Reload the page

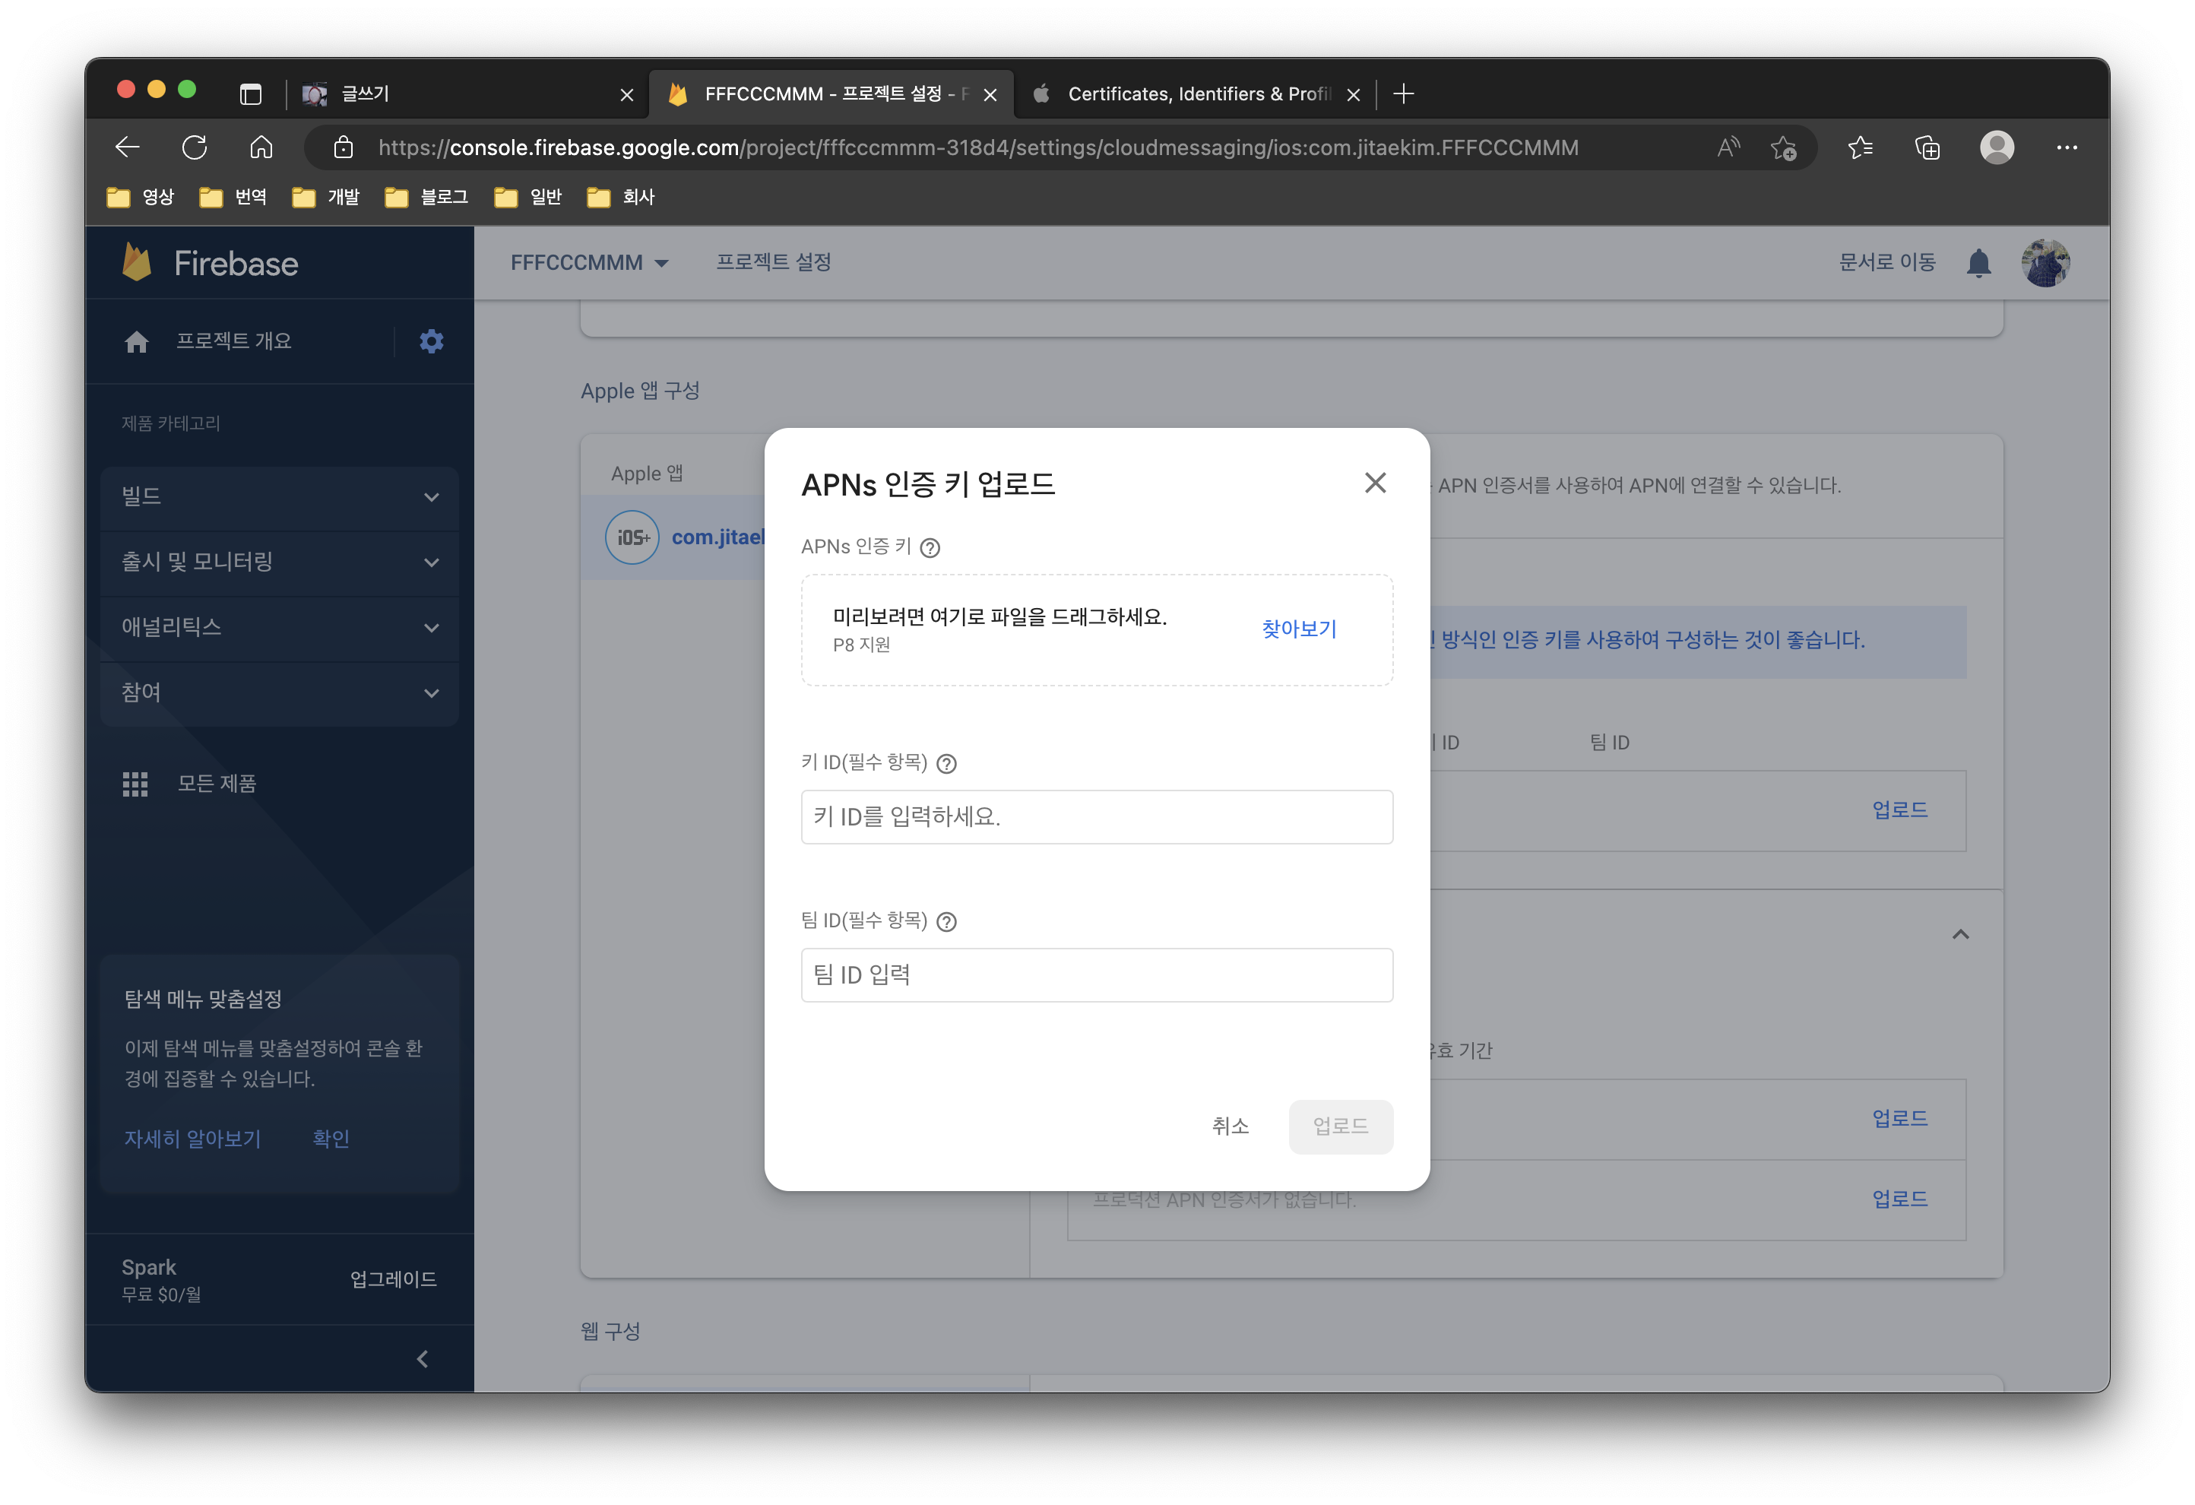(195, 147)
